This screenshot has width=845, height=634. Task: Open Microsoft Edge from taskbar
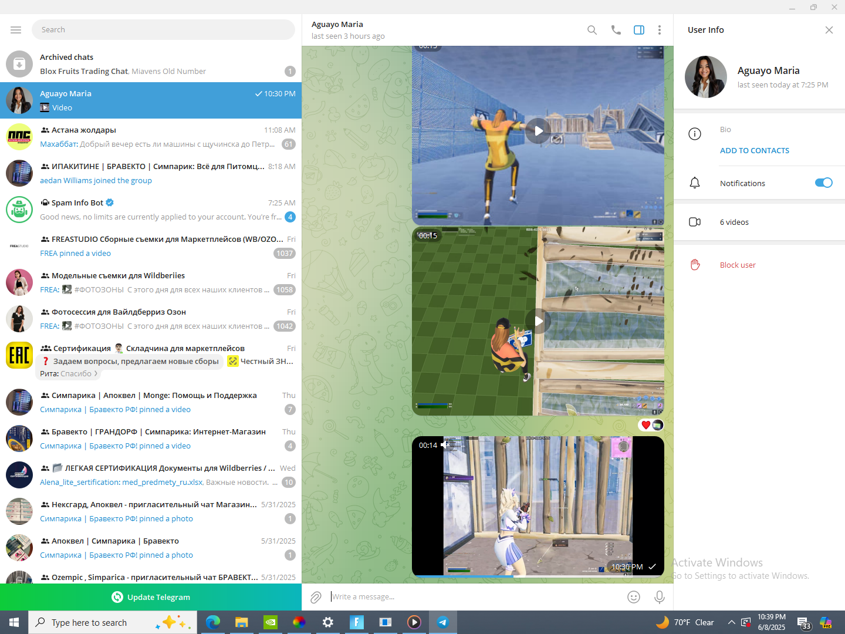click(x=213, y=622)
